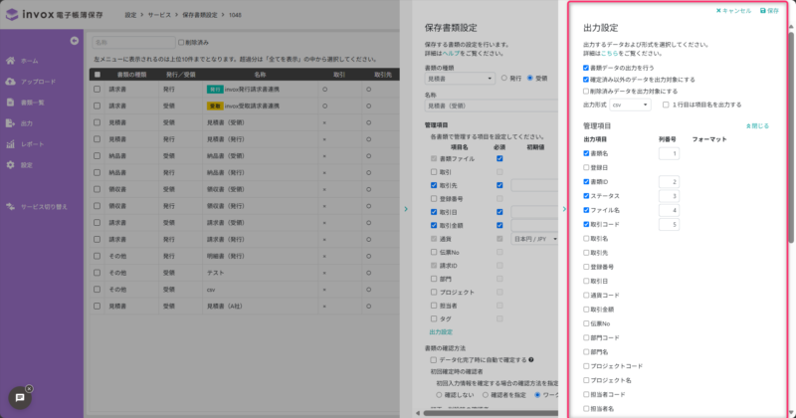The height and width of the screenshot is (418, 796).
Task: Click サービス切り替え in the sidebar
Action: 42,207
